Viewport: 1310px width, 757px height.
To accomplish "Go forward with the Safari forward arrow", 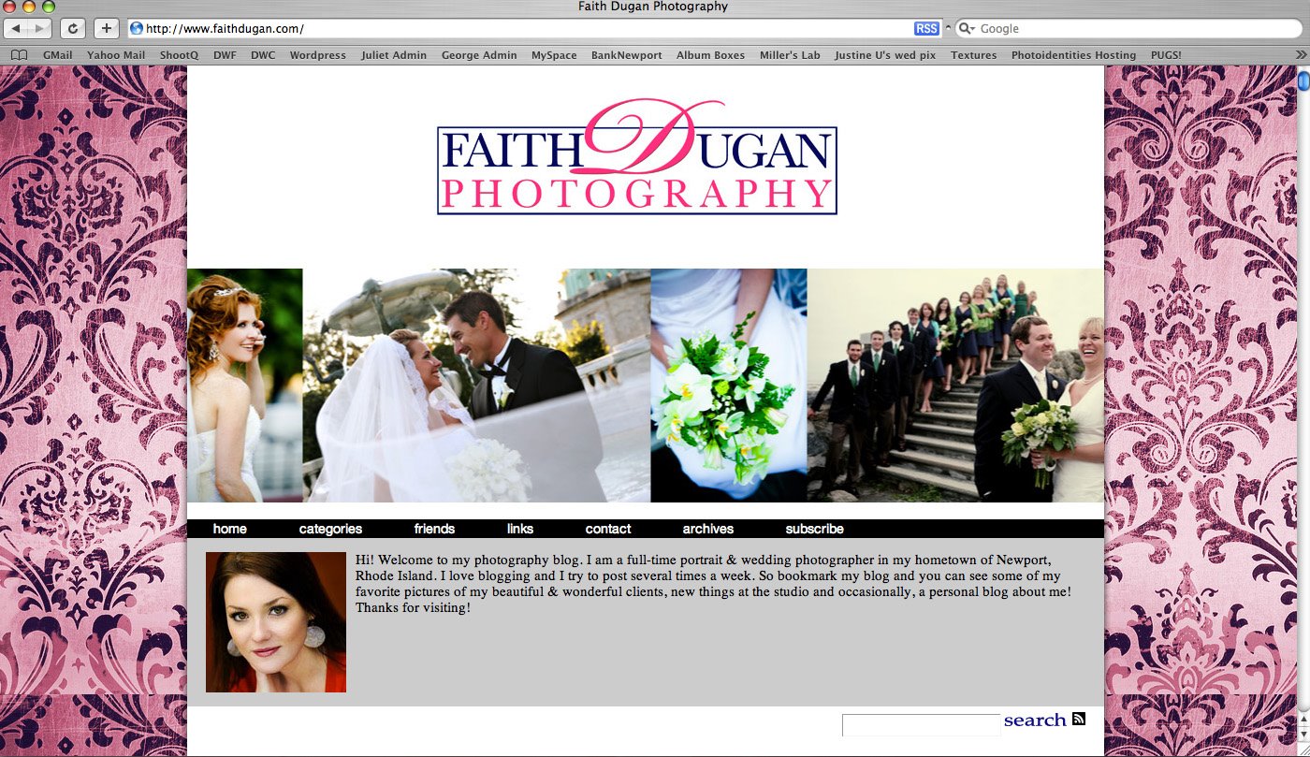I will click(40, 28).
